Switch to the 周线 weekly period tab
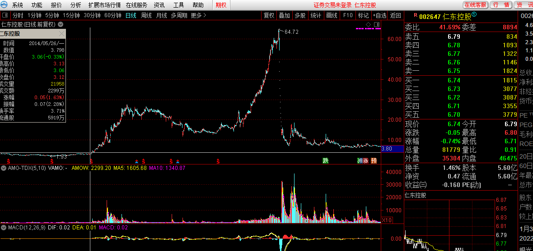533x251 pixels. [x=146, y=15]
